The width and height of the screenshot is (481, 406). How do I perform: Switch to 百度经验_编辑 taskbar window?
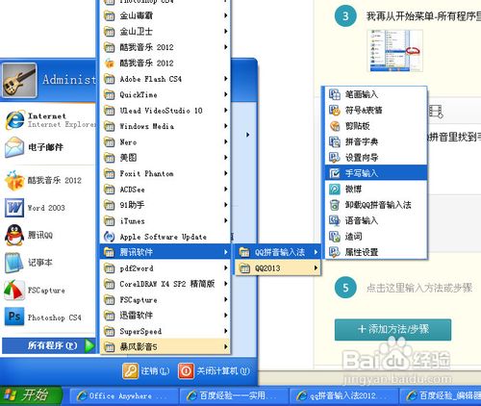pyautogui.click(x=441, y=396)
